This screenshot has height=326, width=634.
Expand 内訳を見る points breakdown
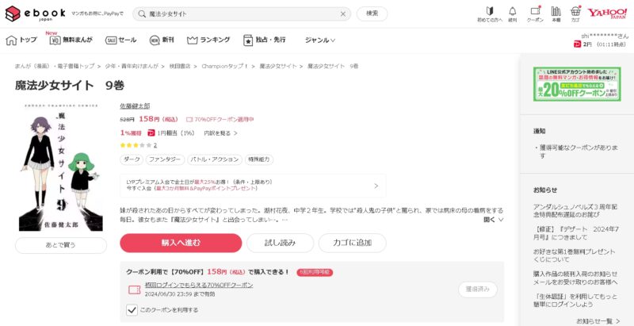pos(220,132)
